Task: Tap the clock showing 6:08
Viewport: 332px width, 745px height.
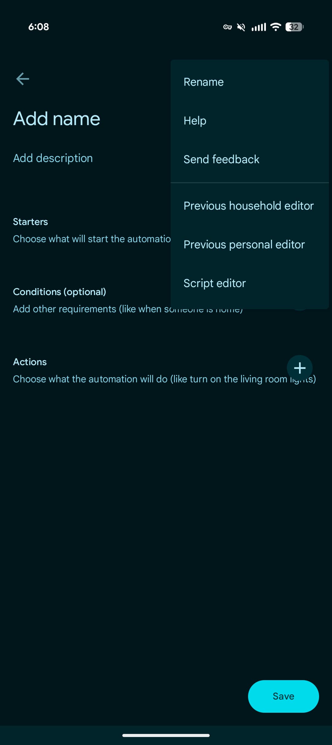Action: point(38,27)
